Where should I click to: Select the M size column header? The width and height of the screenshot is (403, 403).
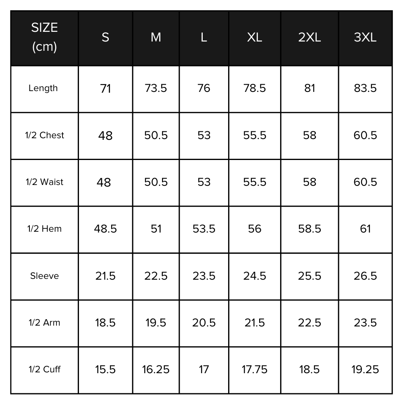[156, 37]
